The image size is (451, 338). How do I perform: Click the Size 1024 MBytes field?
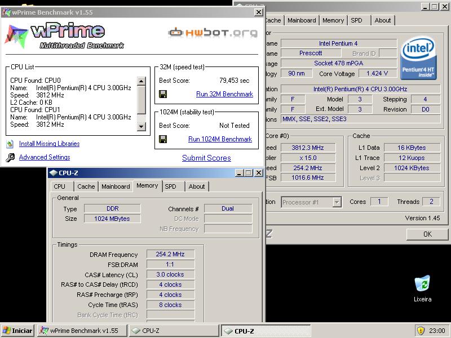coord(112,219)
